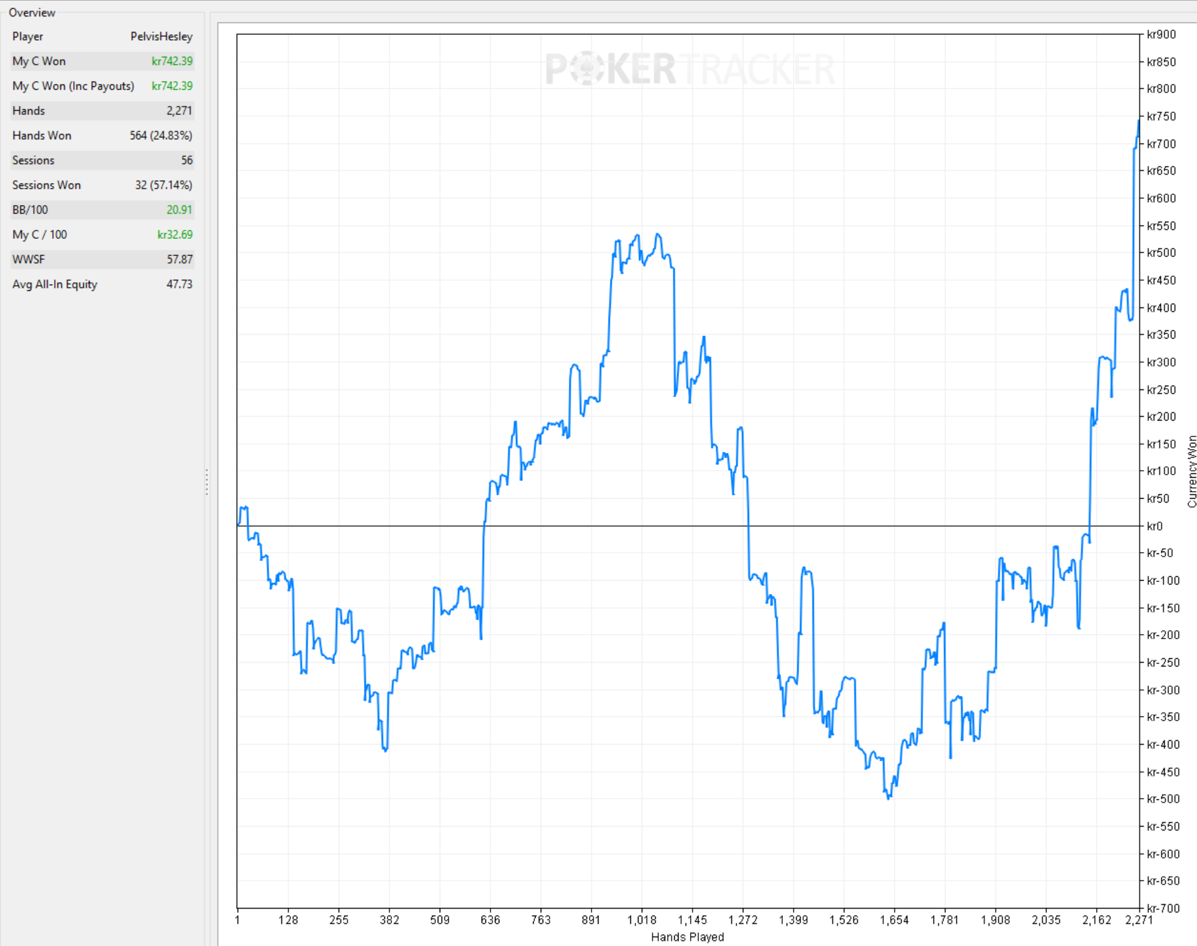The height and width of the screenshot is (946, 1197).
Task: Click the "kr-700" y-axis label
Action: pyautogui.click(x=1163, y=909)
